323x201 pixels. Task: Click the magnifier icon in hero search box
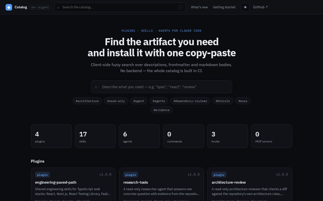point(96,87)
